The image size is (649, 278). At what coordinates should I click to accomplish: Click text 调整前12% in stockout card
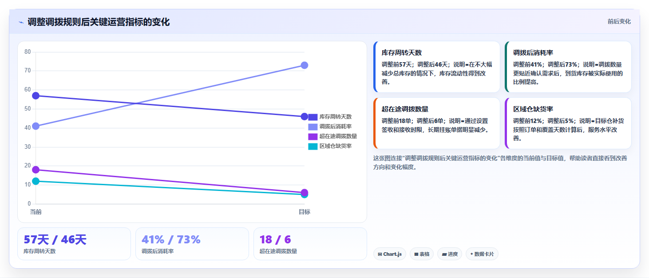[528, 121]
